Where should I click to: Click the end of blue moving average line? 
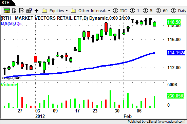coord(154,53)
